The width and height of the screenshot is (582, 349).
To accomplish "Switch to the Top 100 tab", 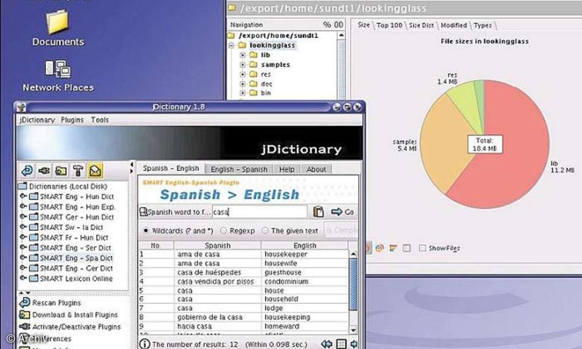I will [x=389, y=25].
